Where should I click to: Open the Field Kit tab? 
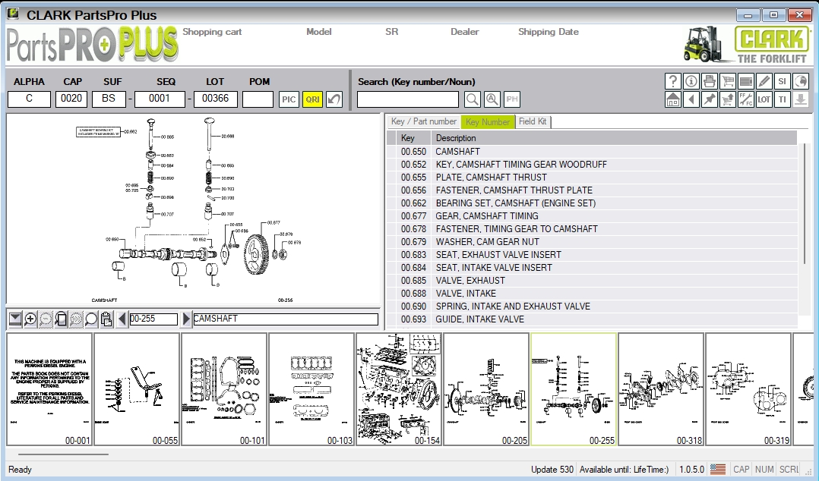(533, 121)
